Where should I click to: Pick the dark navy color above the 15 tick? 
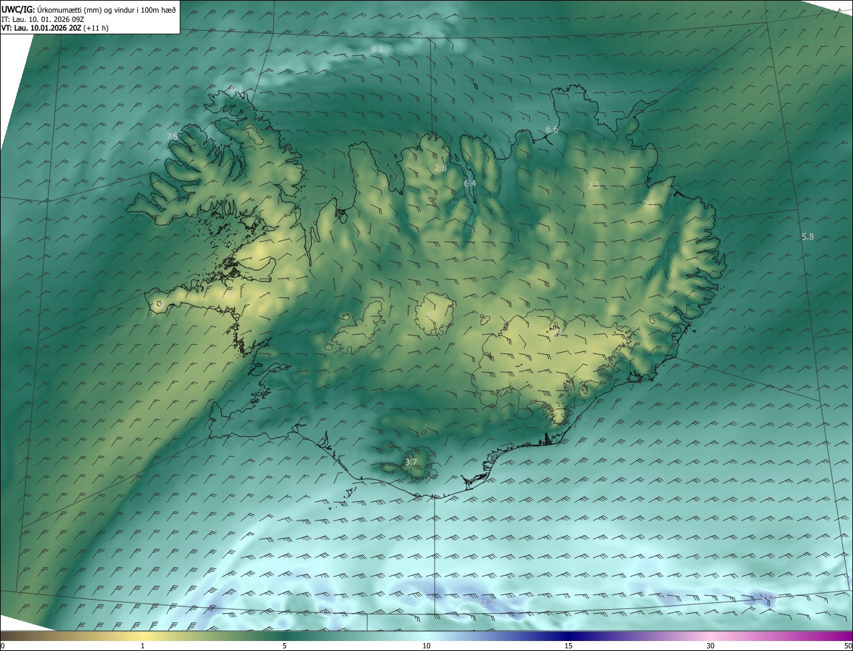click(x=568, y=636)
